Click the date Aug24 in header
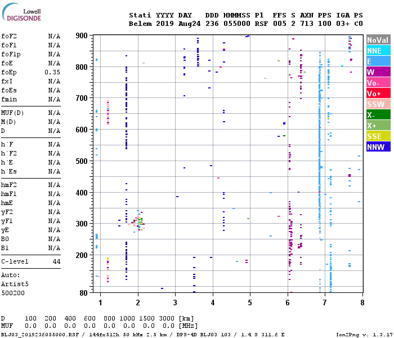This screenshot has width=394, height=338. click(190, 24)
